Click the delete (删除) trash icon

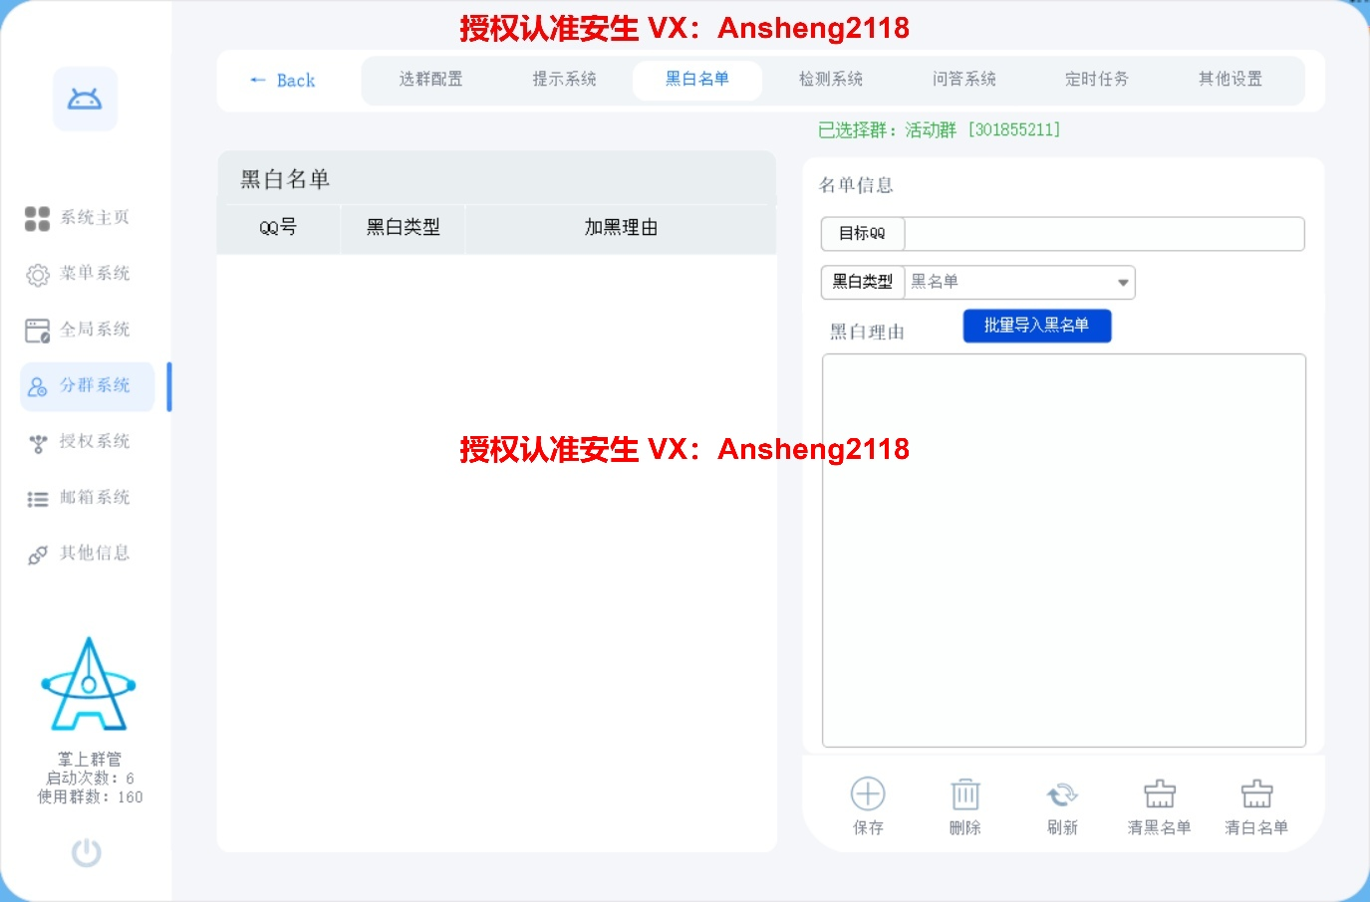(x=964, y=794)
